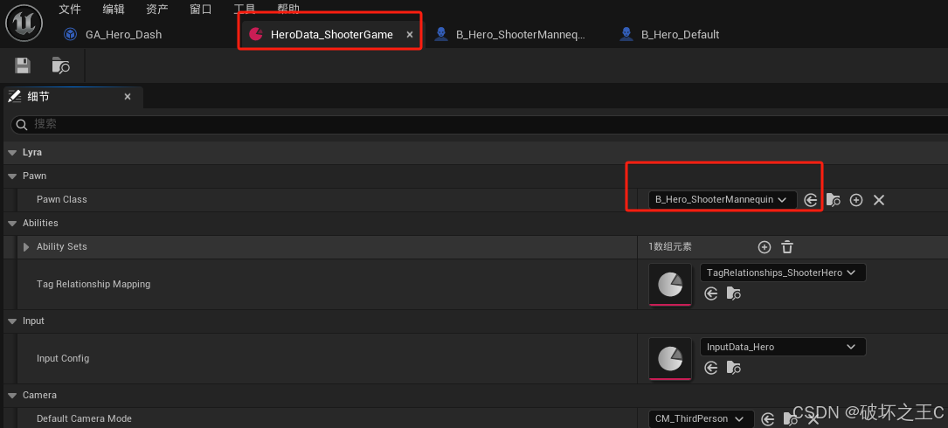Screen dimensions: 948x428
Task: Collapse the Input section
Action: [12, 321]
